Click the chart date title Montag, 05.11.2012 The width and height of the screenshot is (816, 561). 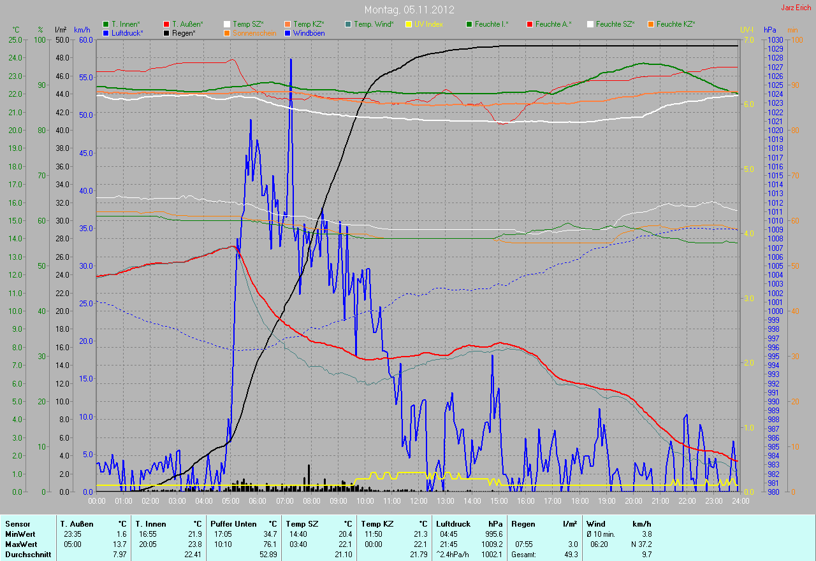[409, 10]
